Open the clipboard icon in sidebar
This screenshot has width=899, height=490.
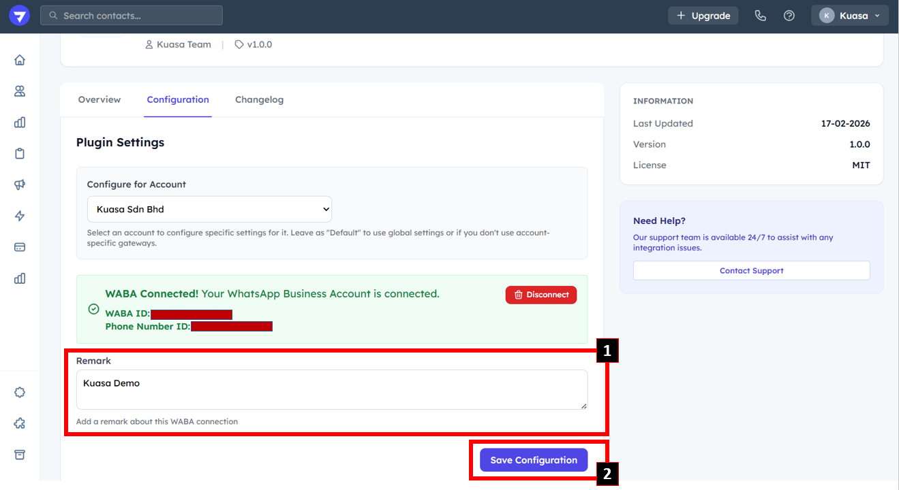tap(20, 153)
